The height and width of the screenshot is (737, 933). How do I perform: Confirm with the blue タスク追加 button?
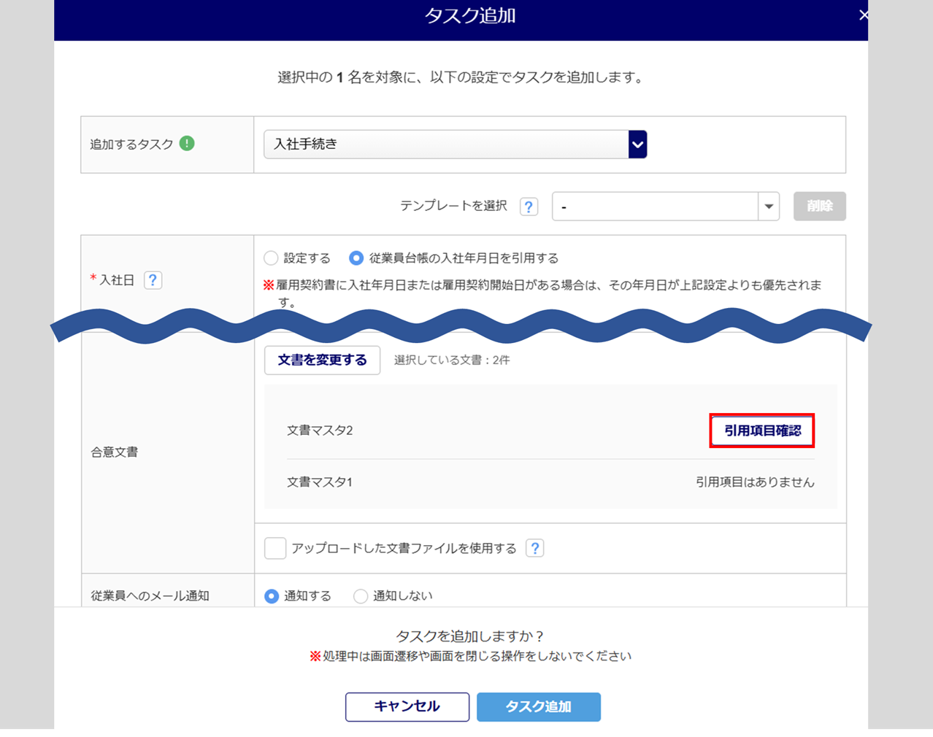click(x=538, y=706)
